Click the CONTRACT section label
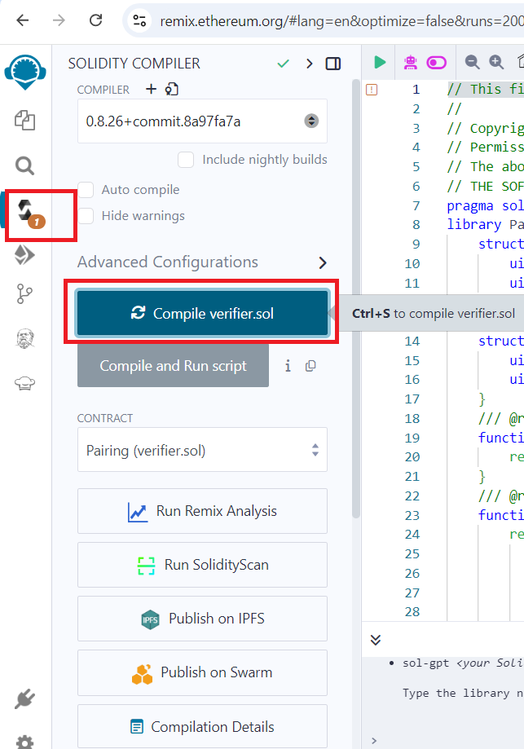524x749 pixels. (105, 418)
